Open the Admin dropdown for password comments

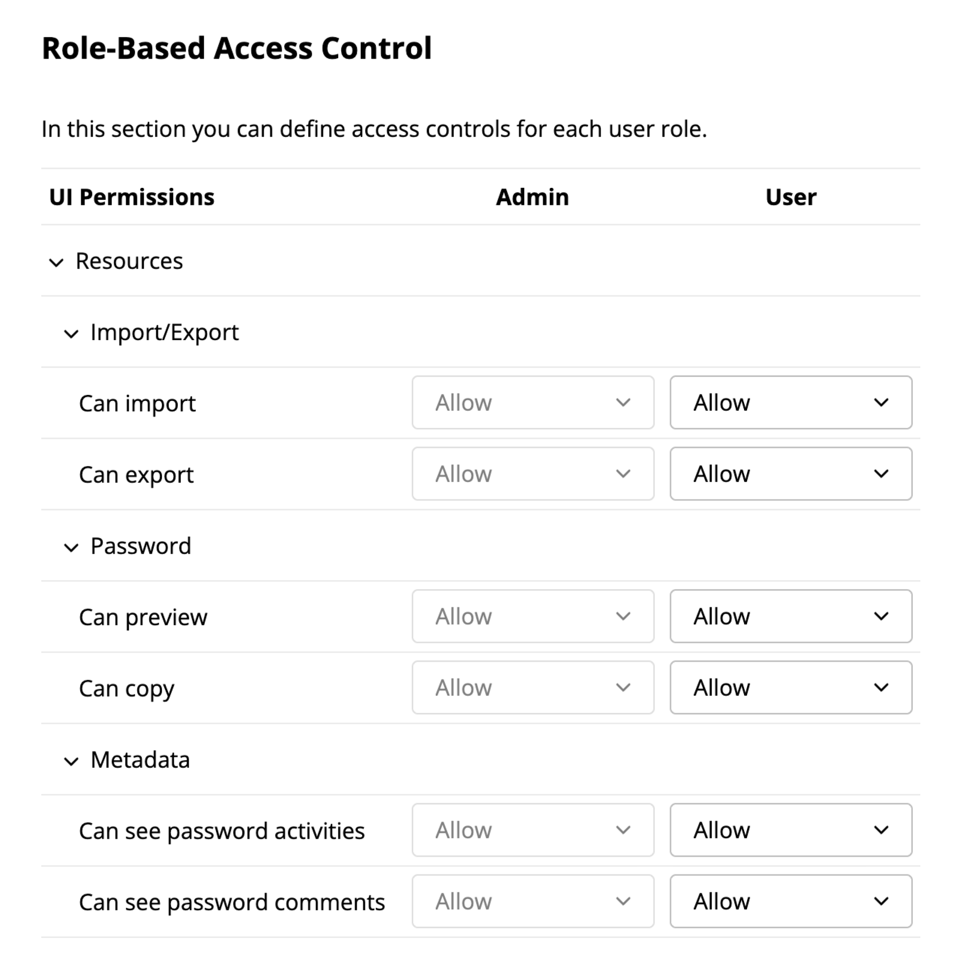(533, 901)
